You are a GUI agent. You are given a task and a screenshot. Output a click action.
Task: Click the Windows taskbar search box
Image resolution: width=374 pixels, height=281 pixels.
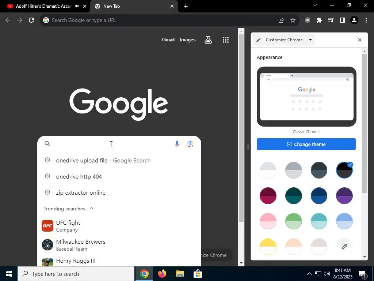point(76,274)
